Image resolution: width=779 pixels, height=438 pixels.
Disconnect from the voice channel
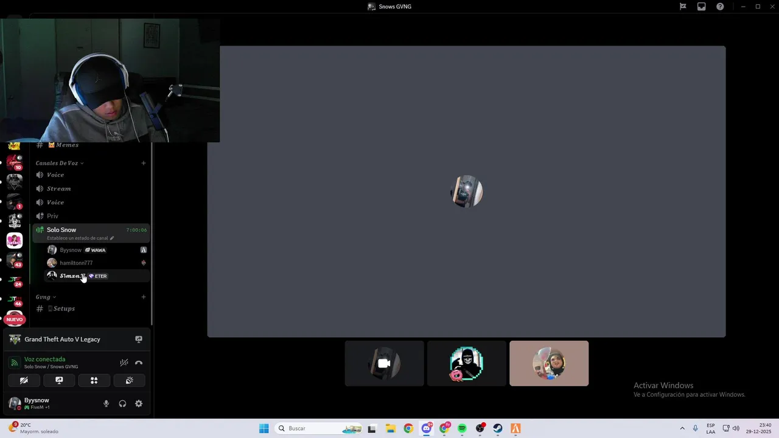tap(139, 363)
